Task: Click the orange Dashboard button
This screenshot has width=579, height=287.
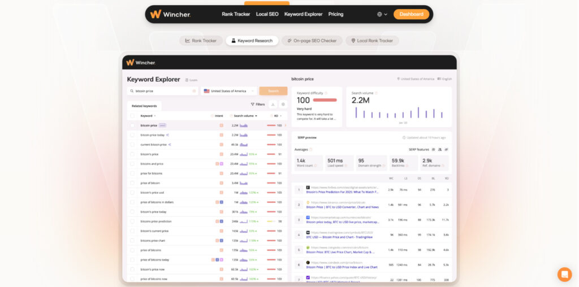Action: (x=412, y=14)
